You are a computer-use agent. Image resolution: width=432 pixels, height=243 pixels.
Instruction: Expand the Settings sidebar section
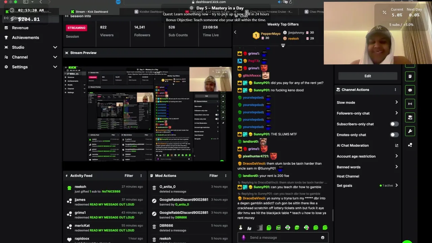point(55,67)
